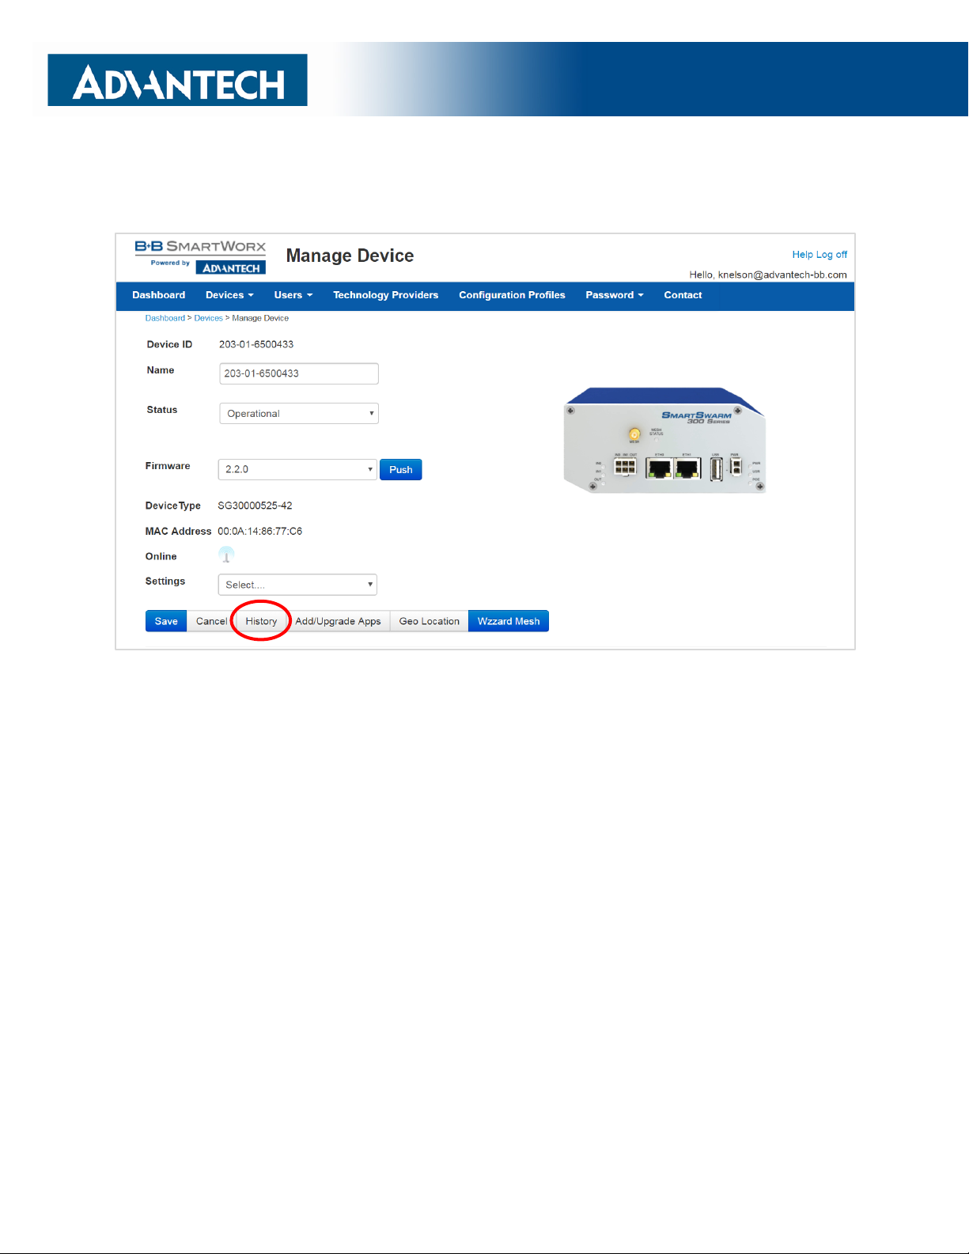This screenshot has width=969, height=1254.
Task: Open the Status dropdown showing Operational
Action: click(x=299, y=414)
